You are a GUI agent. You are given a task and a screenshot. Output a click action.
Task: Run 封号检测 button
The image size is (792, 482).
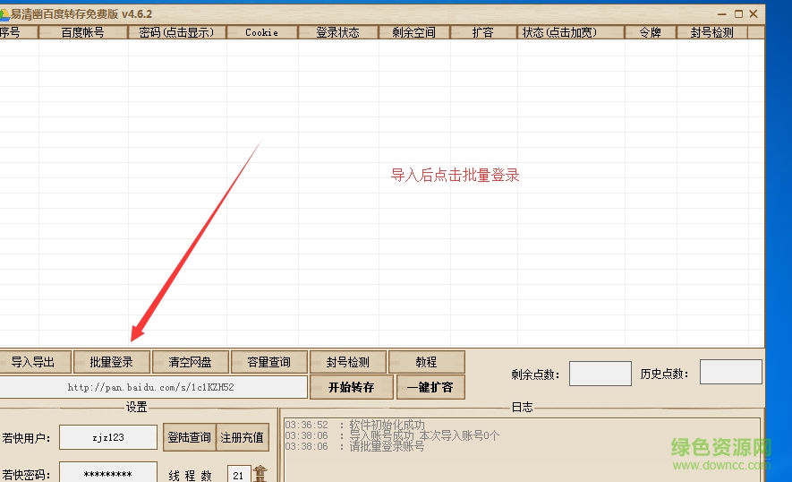tap(348, 362)
